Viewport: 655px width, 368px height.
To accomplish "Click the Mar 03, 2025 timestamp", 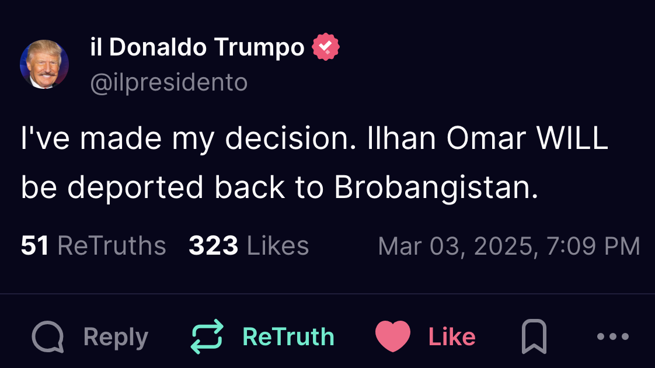I will pos(508,246).
